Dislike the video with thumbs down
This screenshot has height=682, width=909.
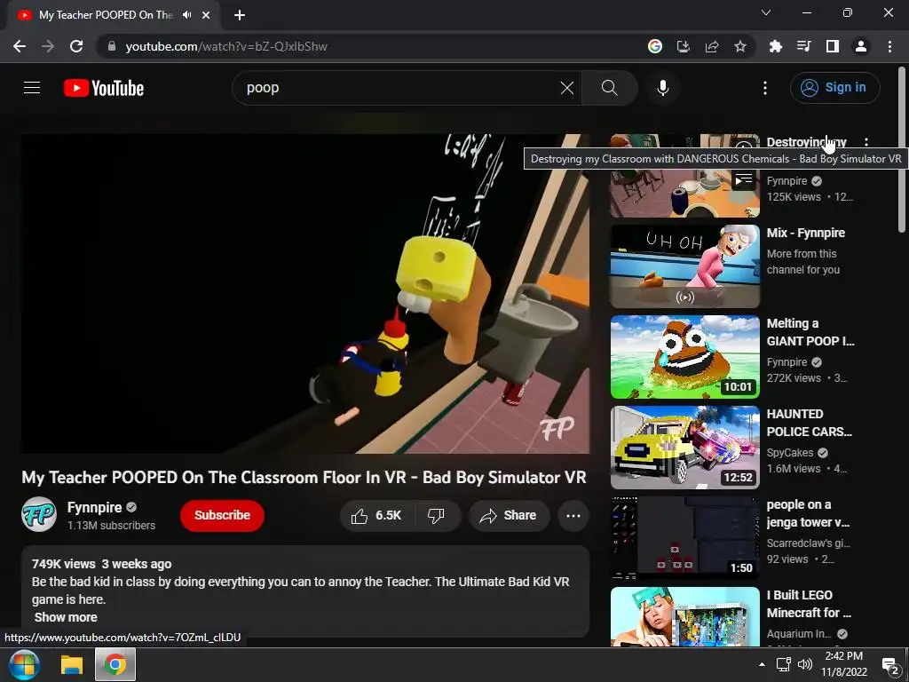coord(436,516)
